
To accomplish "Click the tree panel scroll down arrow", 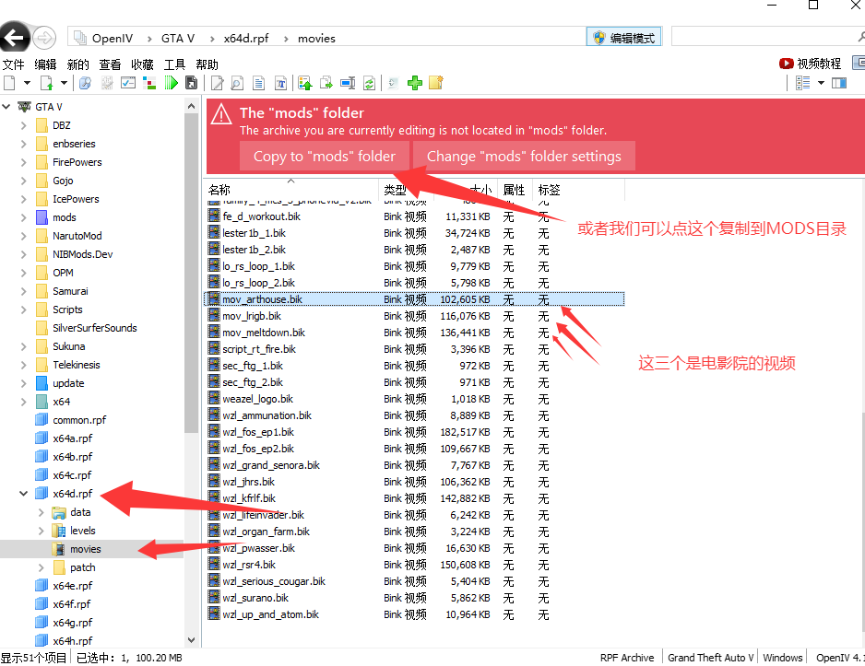I will pos(191,640).
